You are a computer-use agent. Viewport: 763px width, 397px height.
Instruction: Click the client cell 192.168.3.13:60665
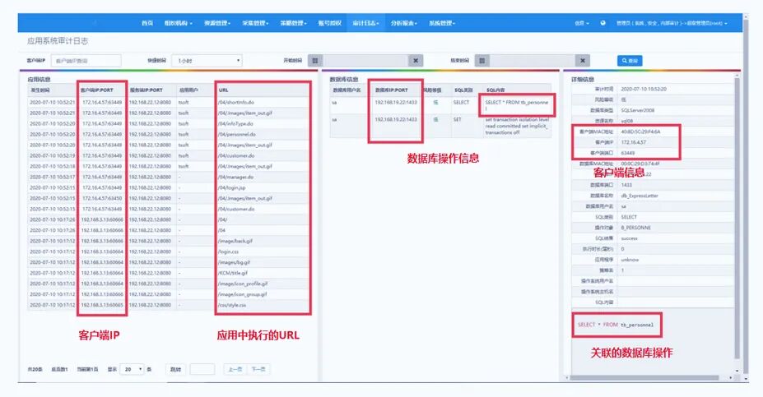tap(102, 305)
